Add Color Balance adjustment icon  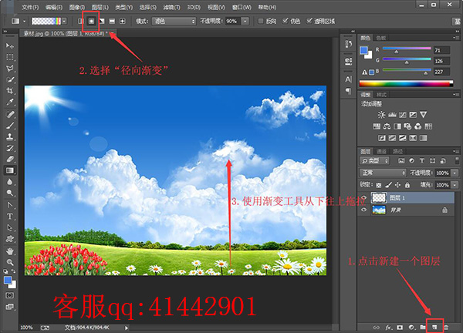387,126
